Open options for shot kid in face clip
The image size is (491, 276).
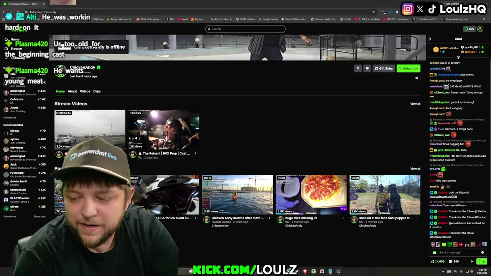(x=417, y=218)
